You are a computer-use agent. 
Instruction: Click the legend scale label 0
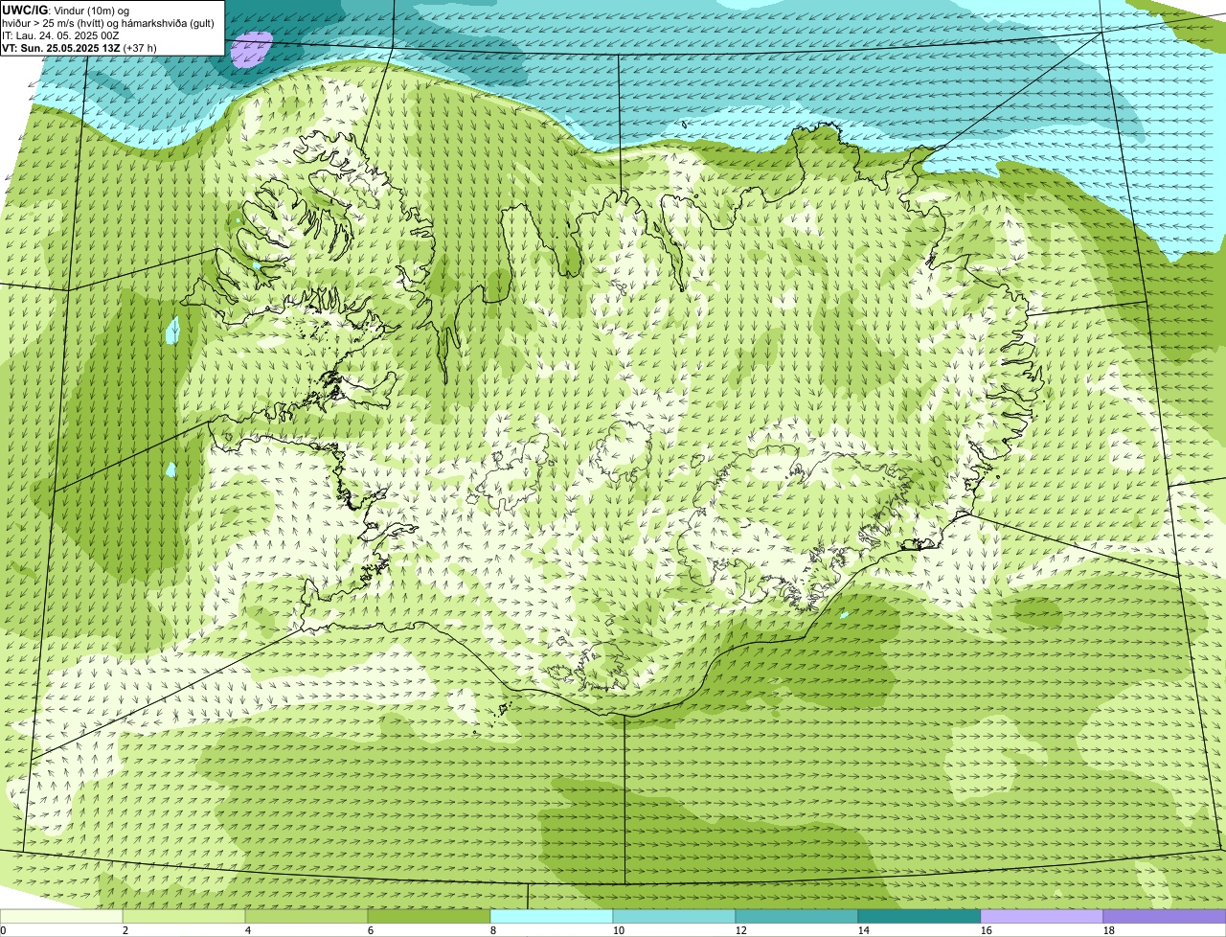(4, 930)
